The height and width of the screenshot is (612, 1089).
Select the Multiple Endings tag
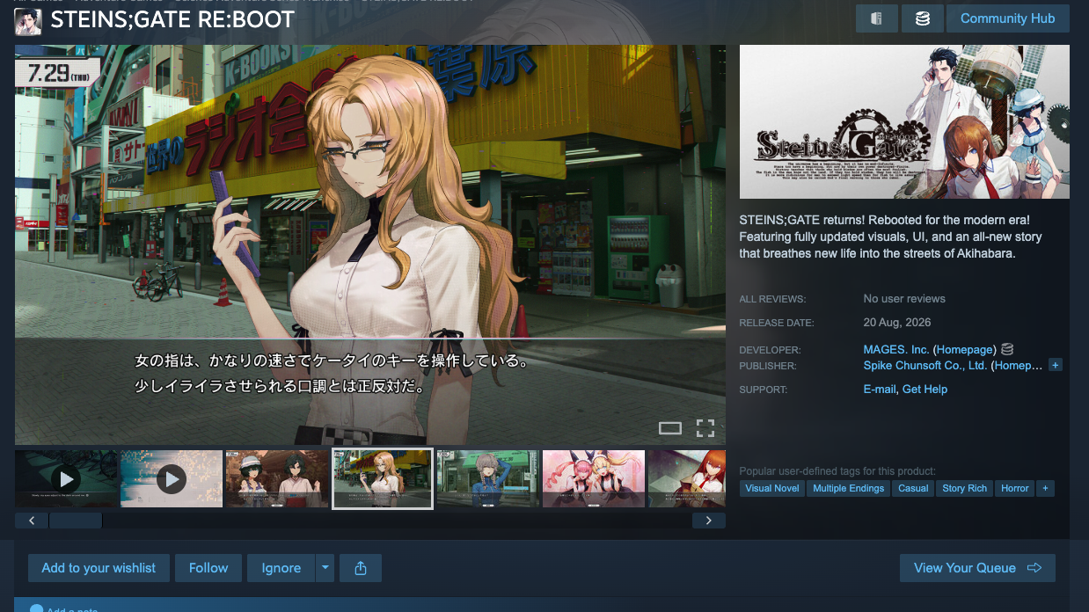click(849, 488)
